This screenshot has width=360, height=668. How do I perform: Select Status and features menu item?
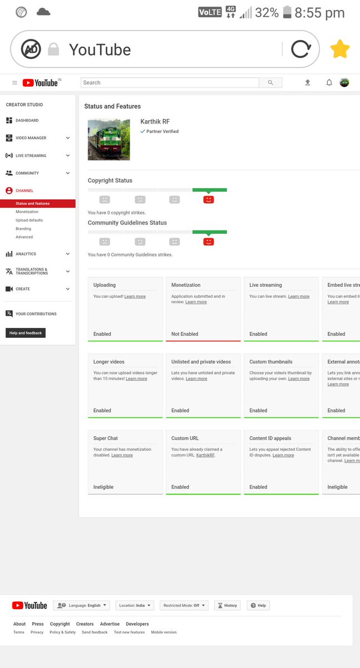tap(38, 204)
